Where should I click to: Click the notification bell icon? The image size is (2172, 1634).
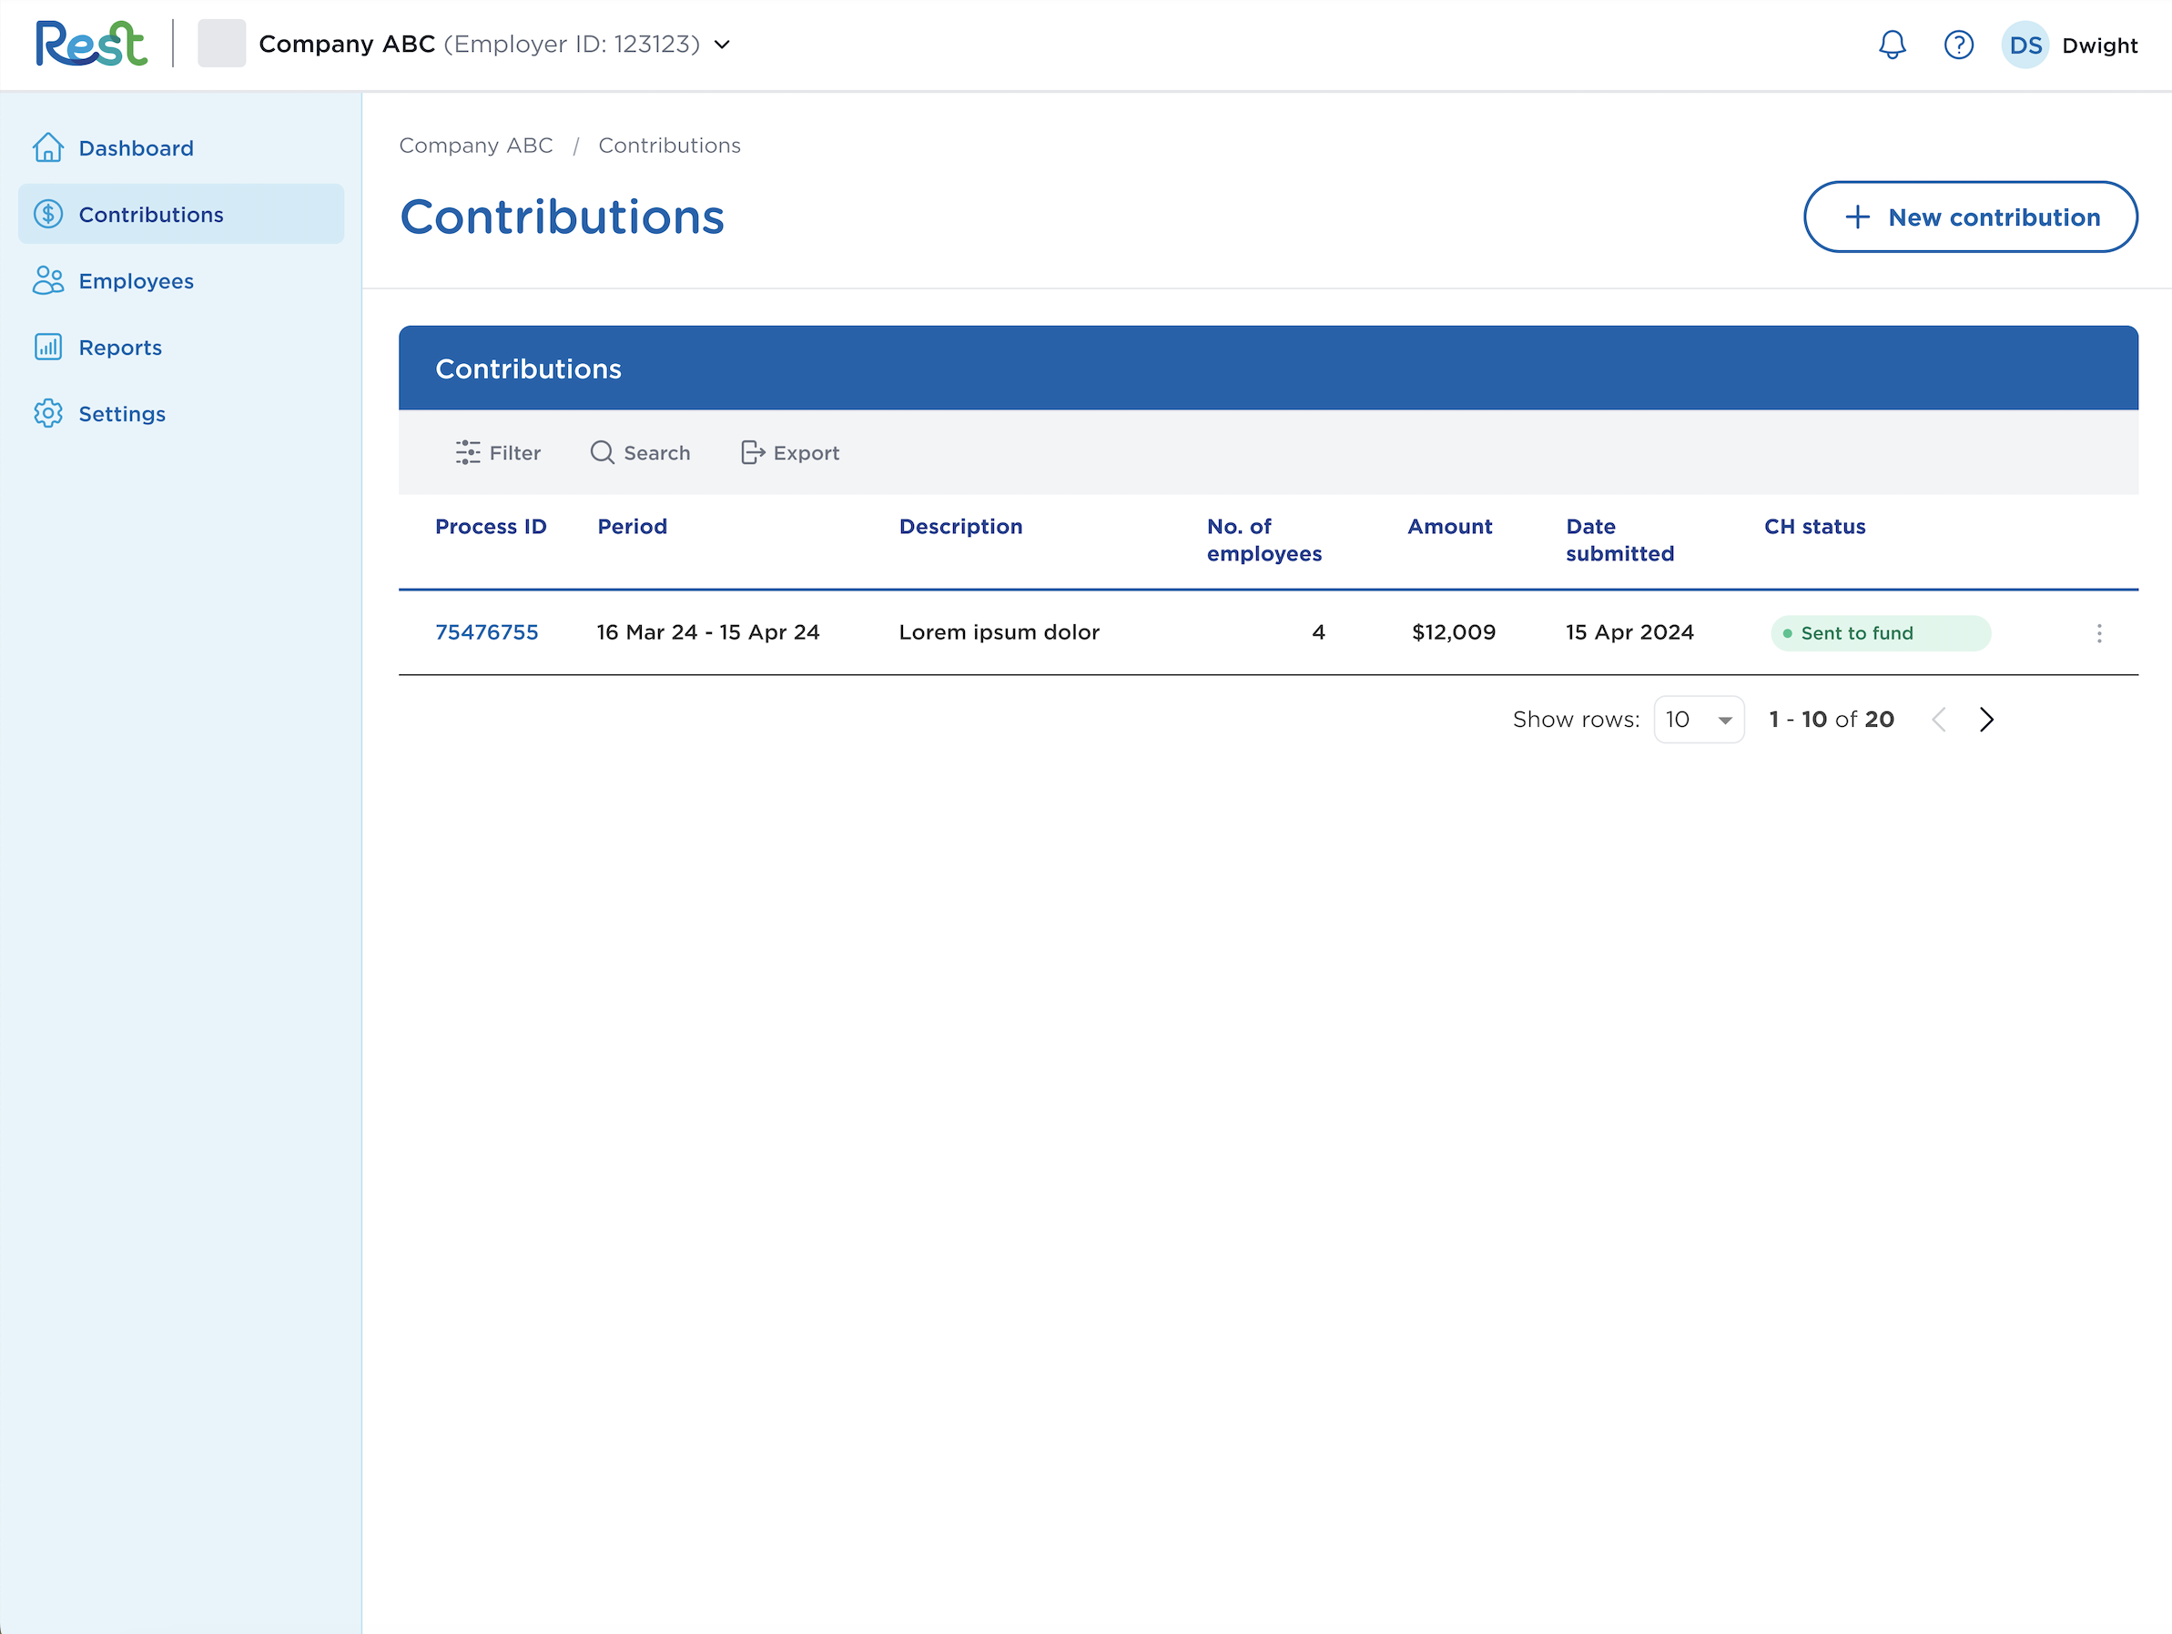click(1893, 45)
